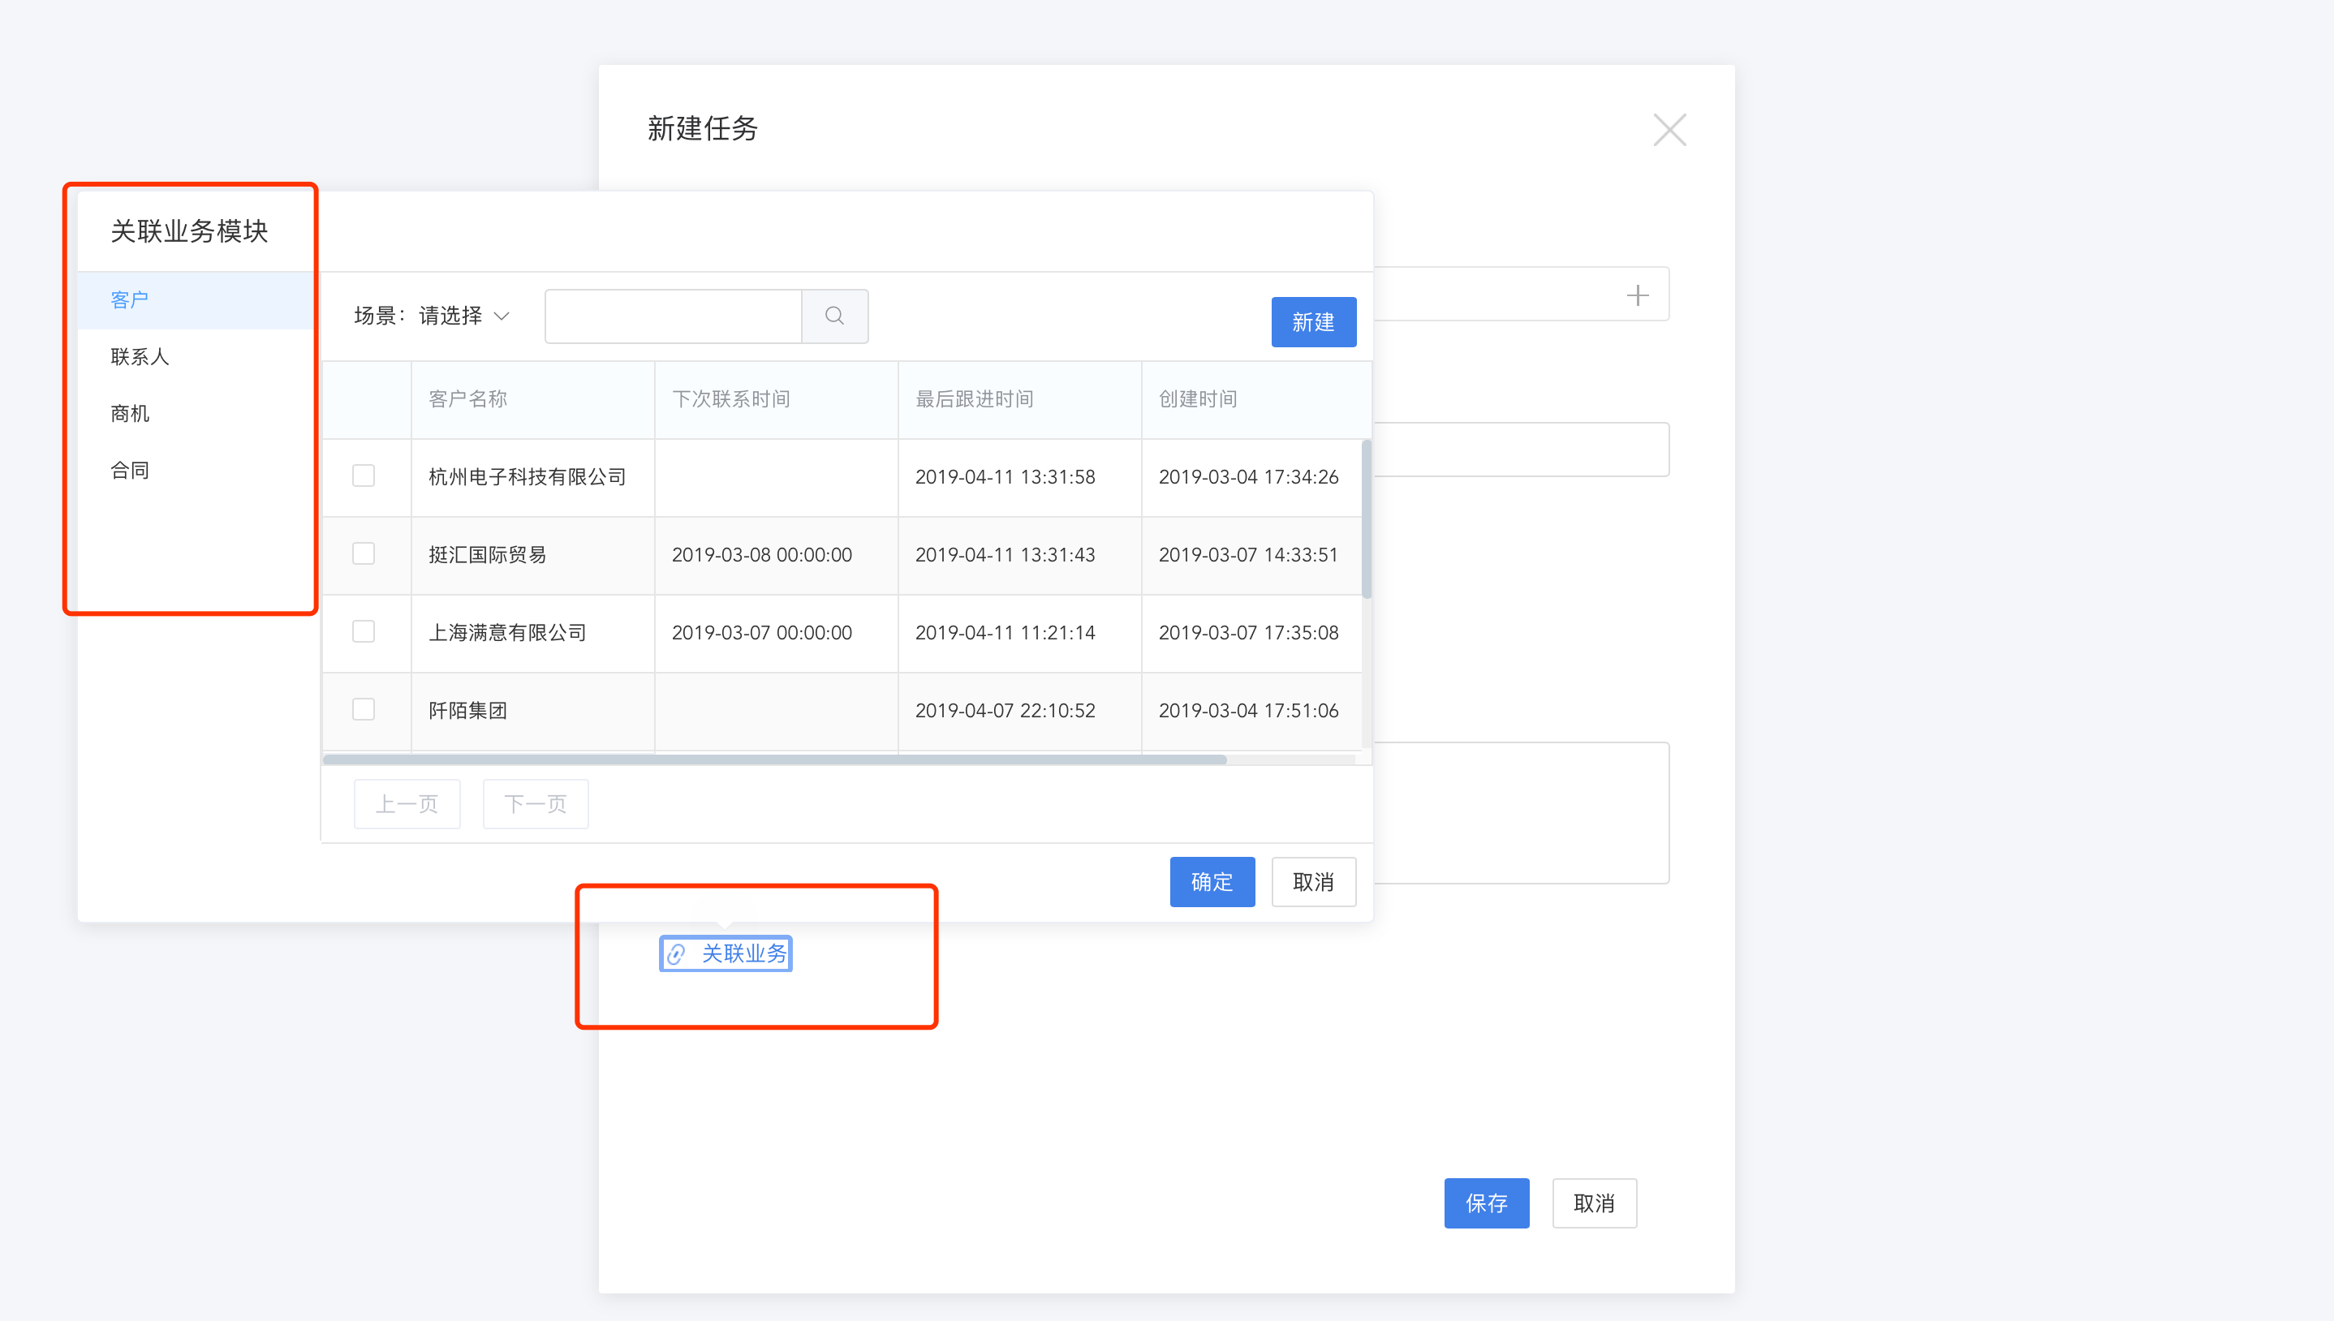Click the blue 新建 button

[1314, 322]
